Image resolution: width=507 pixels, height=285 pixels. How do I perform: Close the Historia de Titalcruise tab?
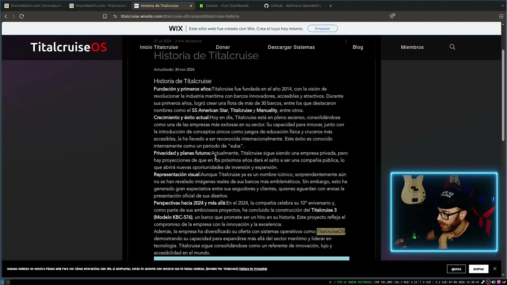[x=191, y=6]
